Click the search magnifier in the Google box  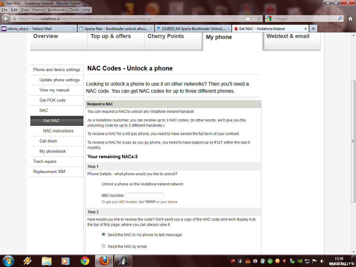coord(340,19)
